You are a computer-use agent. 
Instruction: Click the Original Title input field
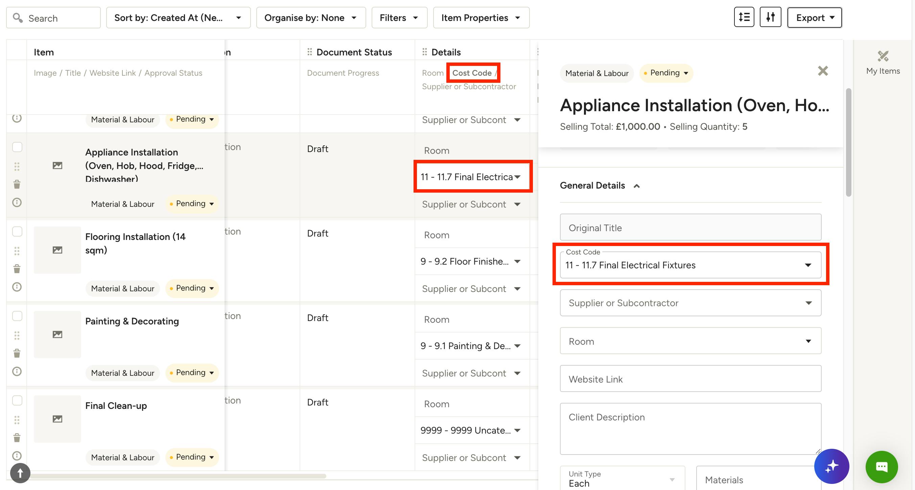point(690,227)
